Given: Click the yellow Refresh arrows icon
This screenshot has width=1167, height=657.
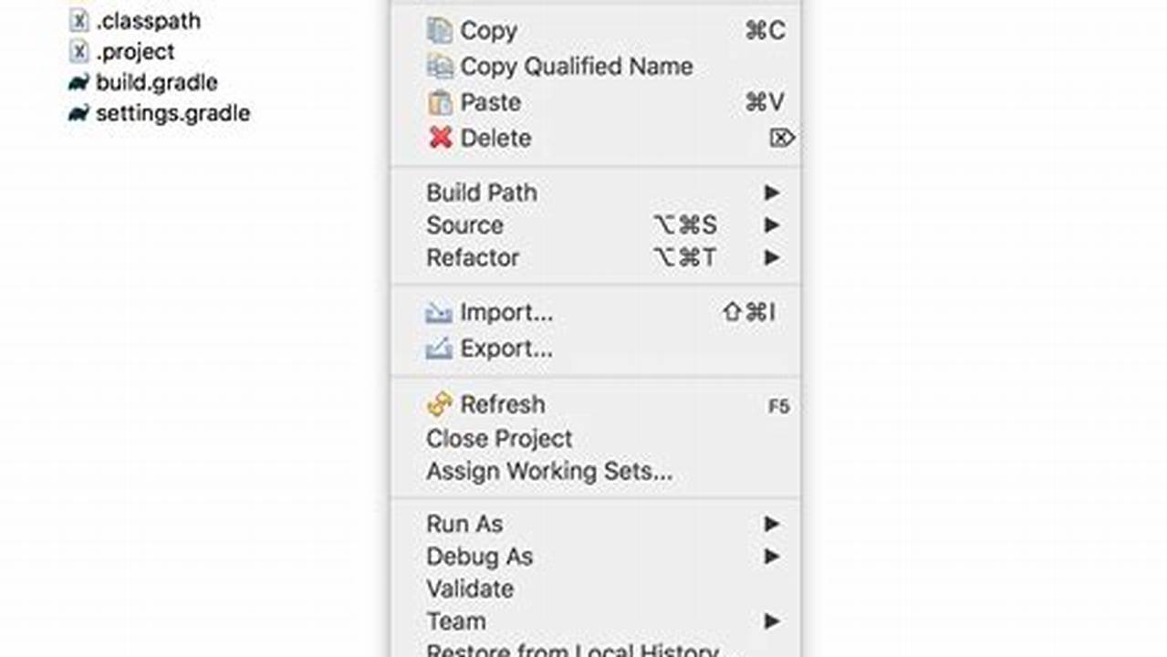Looking at the screenshot, I should [x=439, y=404].
